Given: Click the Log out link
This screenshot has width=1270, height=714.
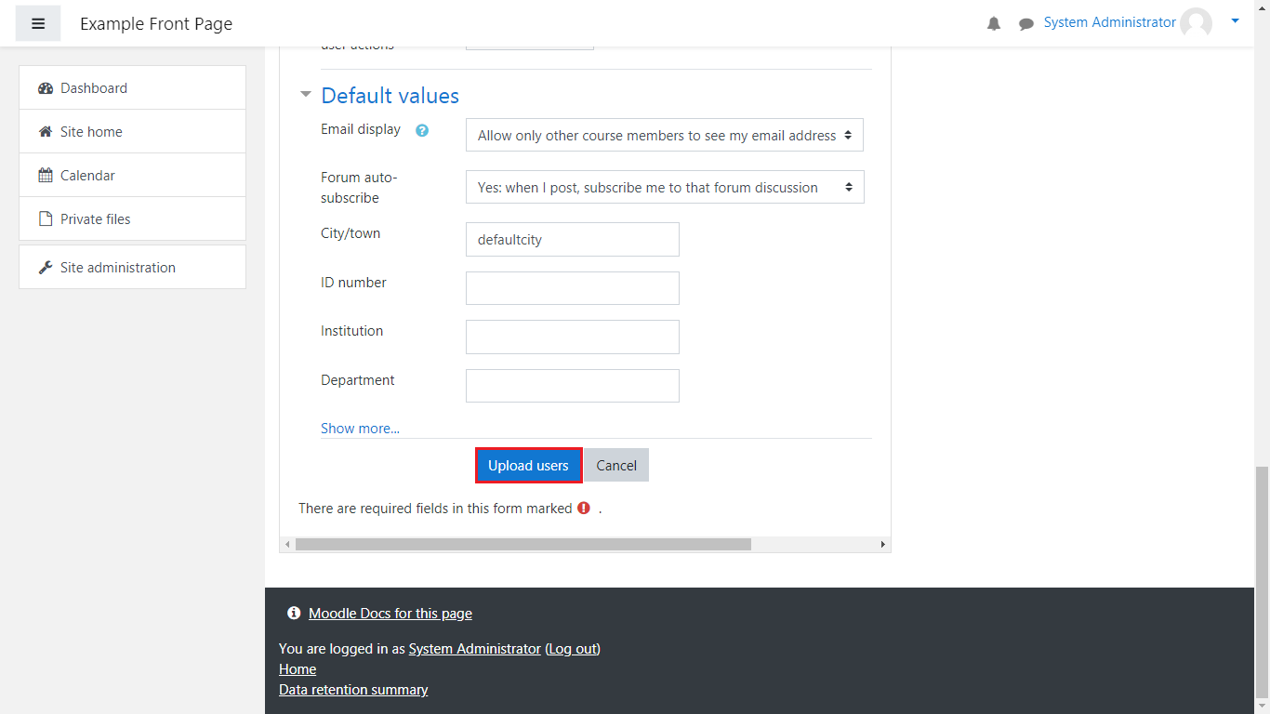Looking at the screenshot, I should (x=573, y=649).
